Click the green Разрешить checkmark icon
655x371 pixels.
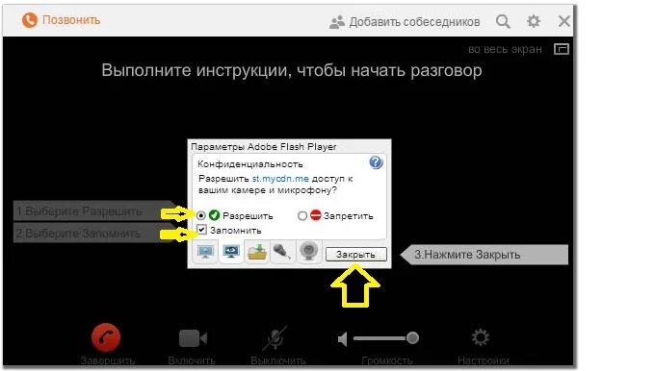(x=214, y=215)
